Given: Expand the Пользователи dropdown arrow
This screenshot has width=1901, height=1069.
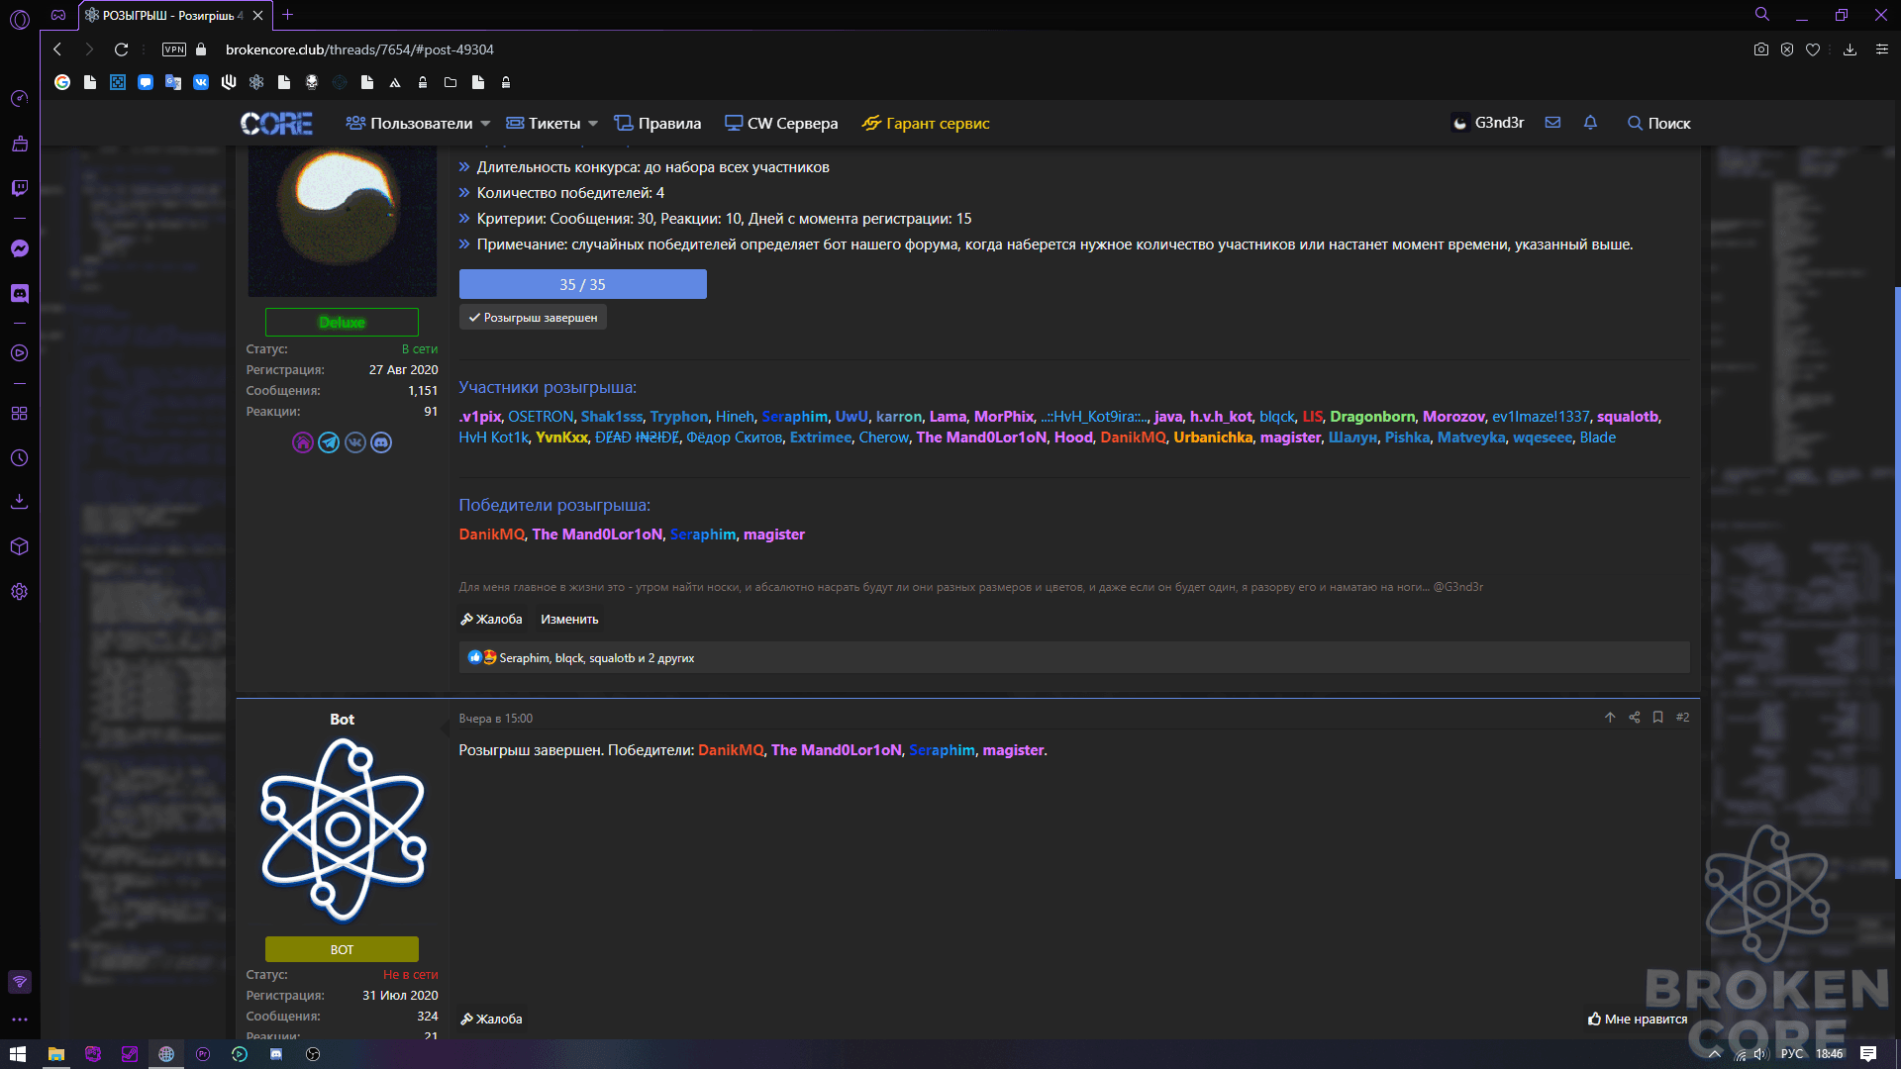Looking at the screenshot, I should [485, 124].
